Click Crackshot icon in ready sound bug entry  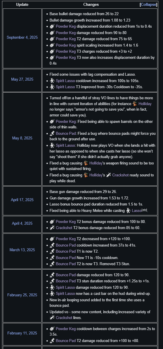pos(109,175)
